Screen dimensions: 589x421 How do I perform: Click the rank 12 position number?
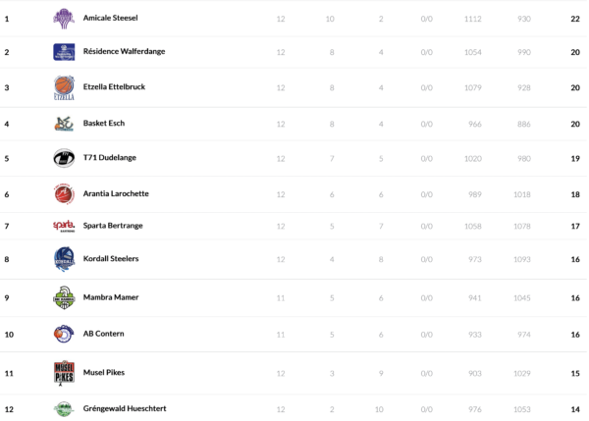(8, 408)
